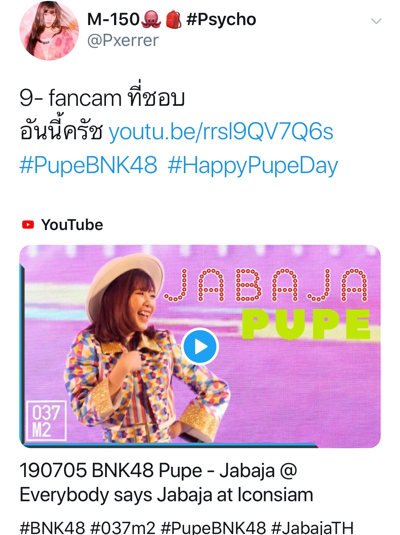This screenshot has width=400, height=535.
Task: Tap the 037 M2 channel badge
Action: 46,421
